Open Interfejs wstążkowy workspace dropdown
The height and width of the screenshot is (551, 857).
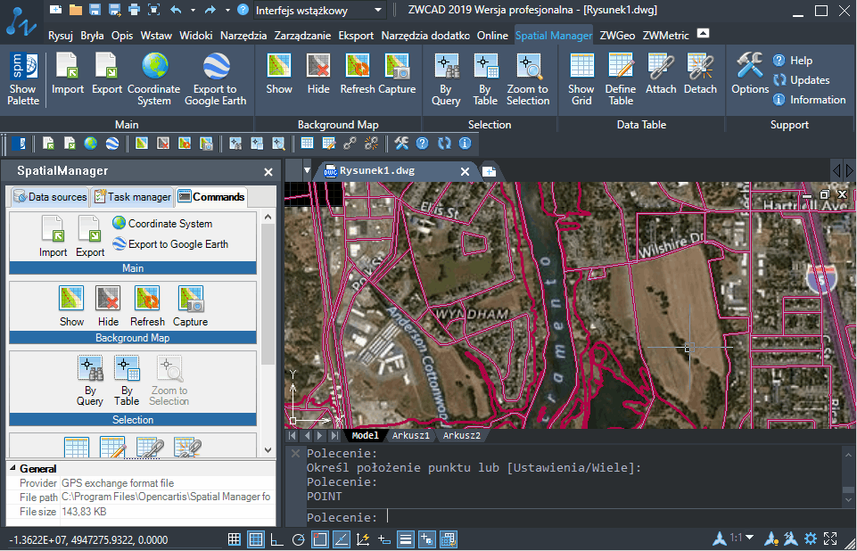(x=378, y=11)
